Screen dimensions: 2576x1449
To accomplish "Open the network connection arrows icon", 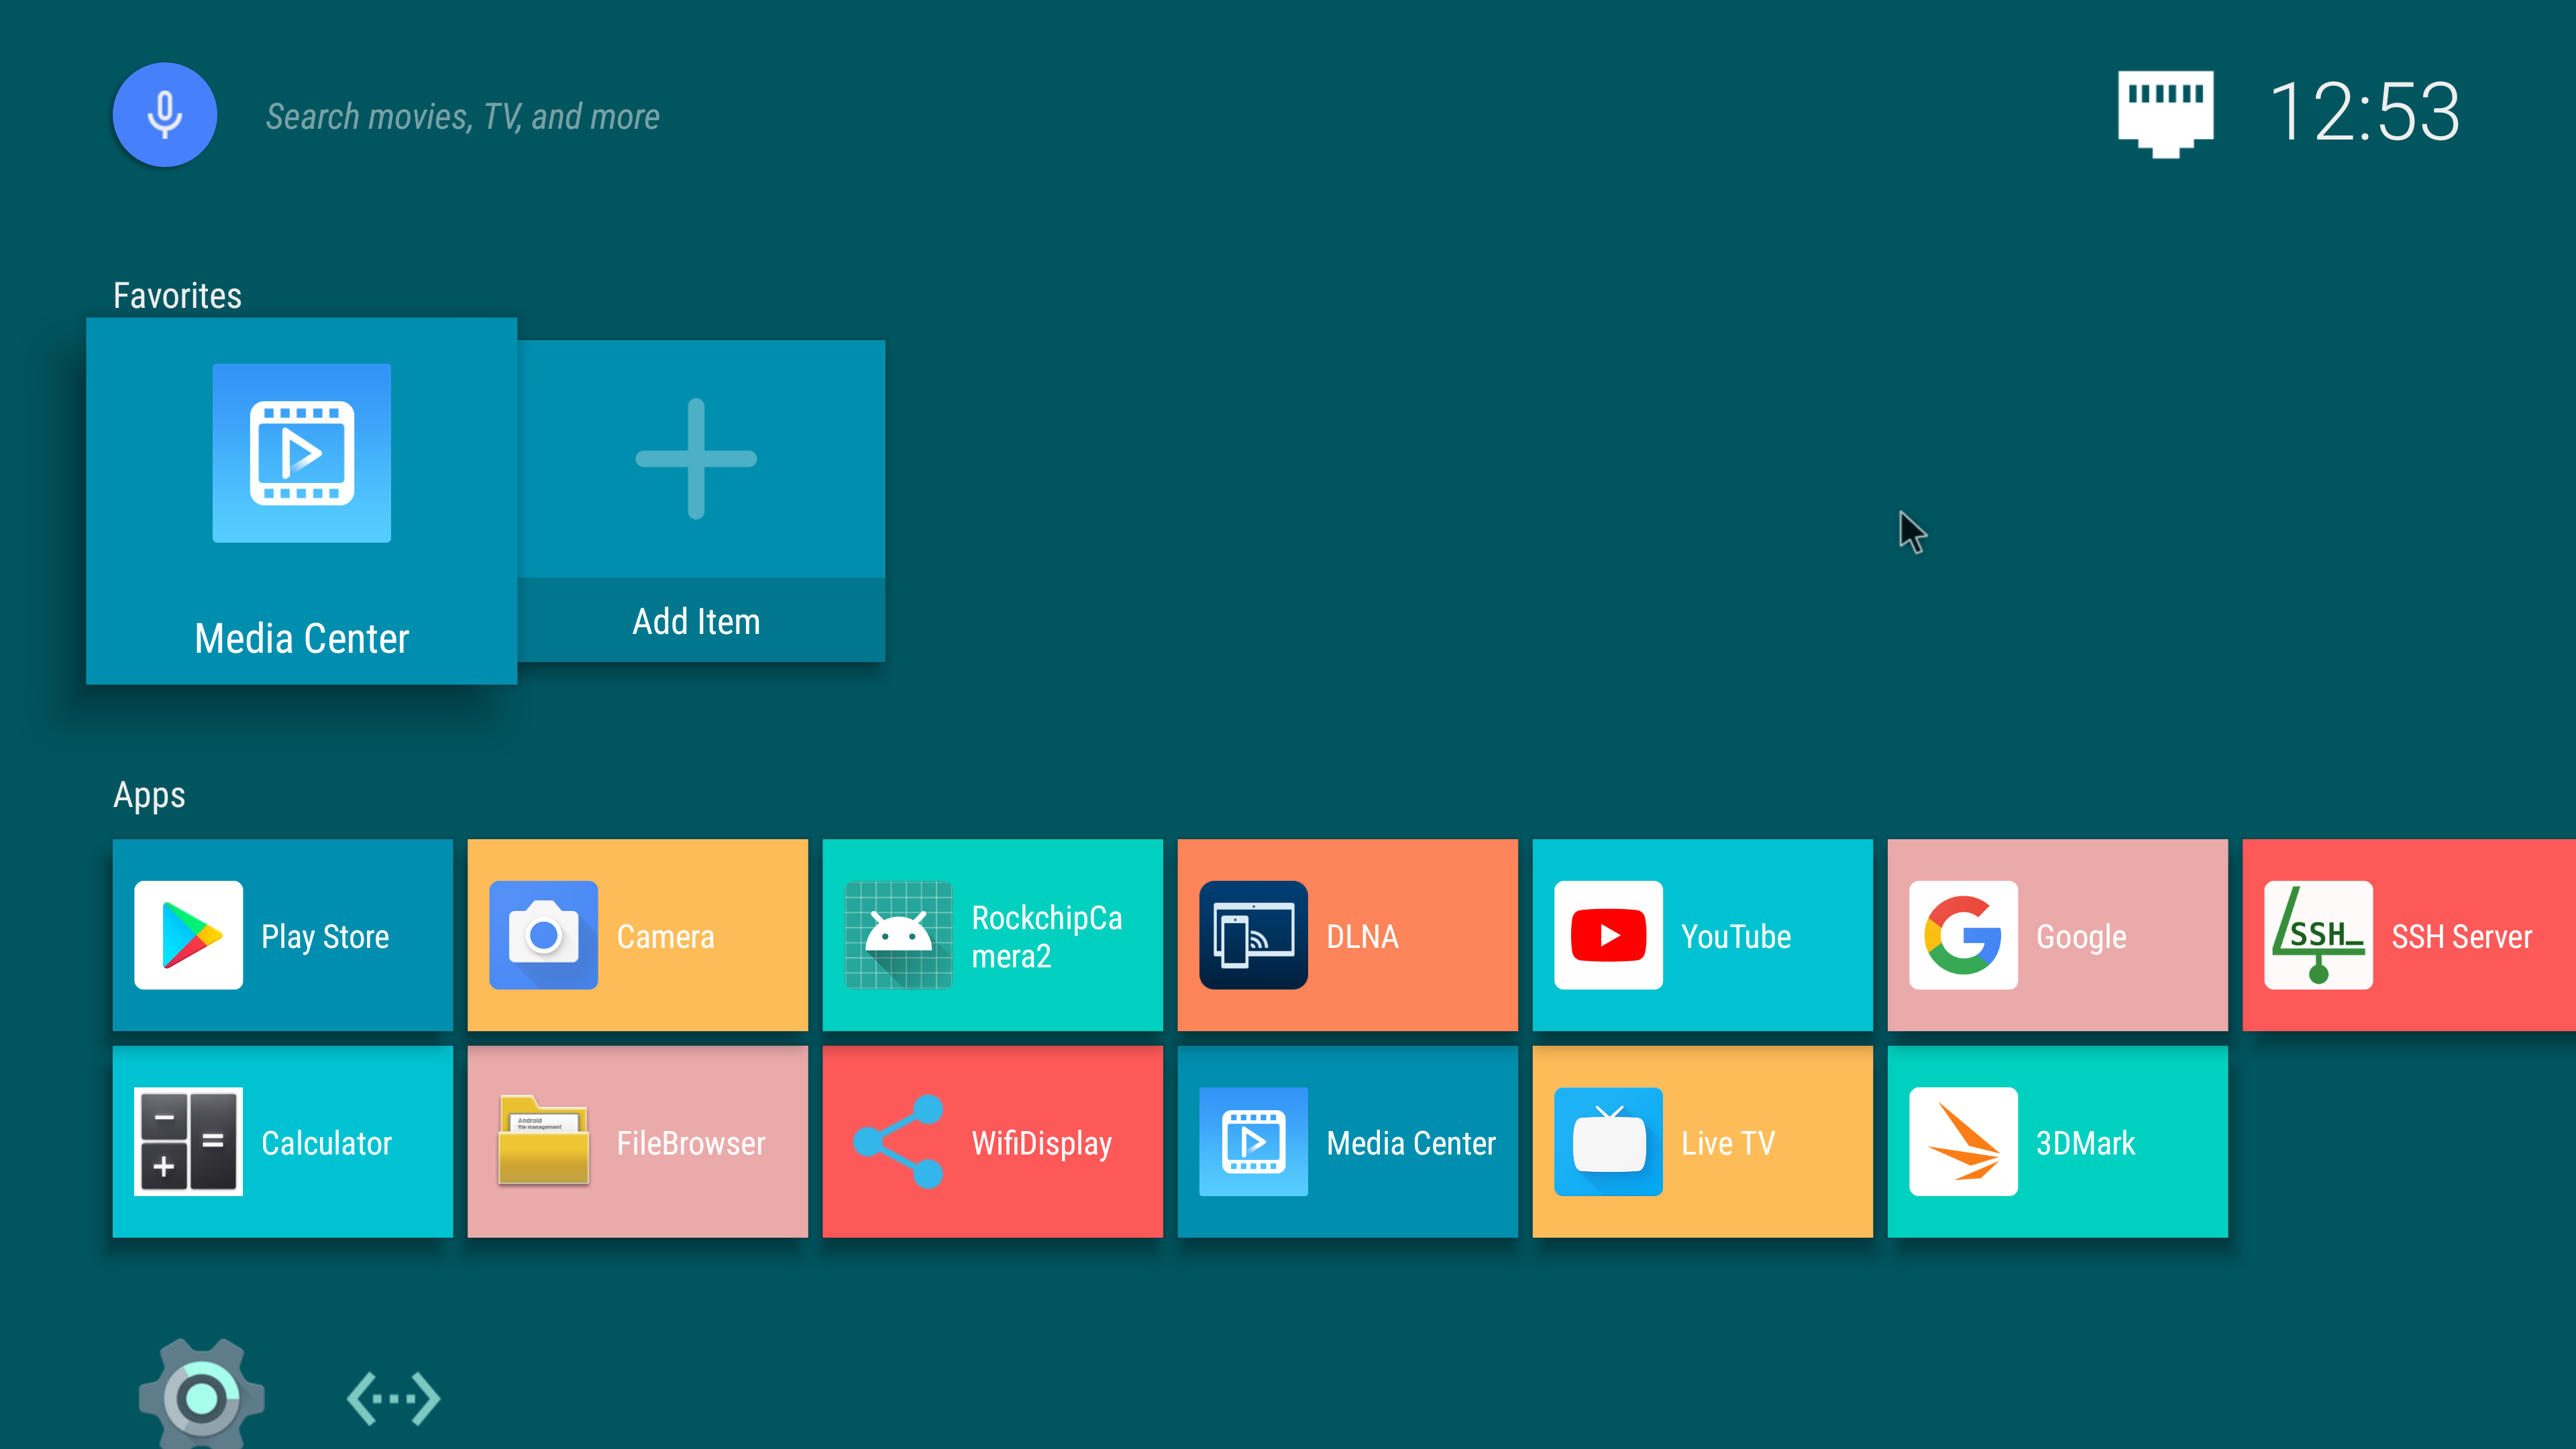I will coord(393,1398).
